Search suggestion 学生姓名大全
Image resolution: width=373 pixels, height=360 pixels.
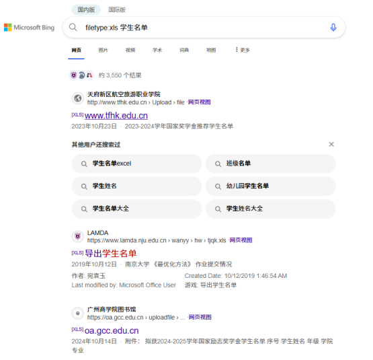point(271,209)
